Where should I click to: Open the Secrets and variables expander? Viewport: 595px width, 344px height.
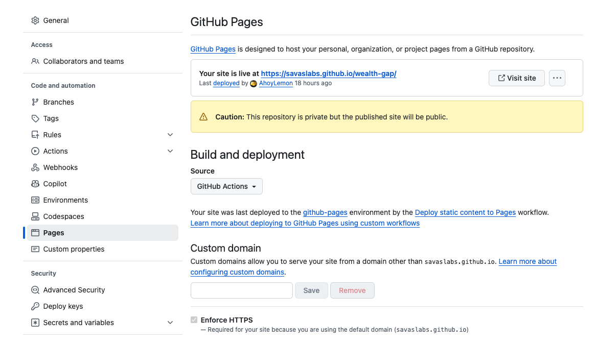click(x=170, y=323)
